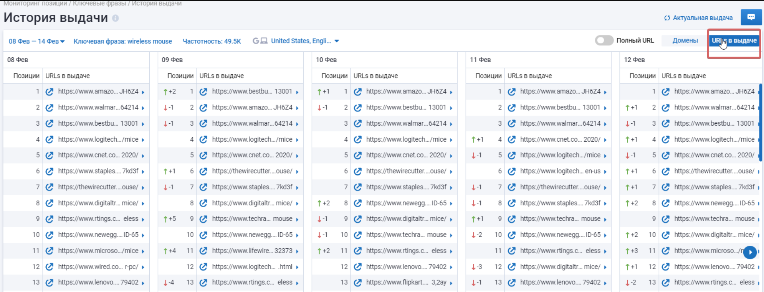
Task: Open the external link icon for the lifewire URL under 09 Фев
Action: point(203,251)
